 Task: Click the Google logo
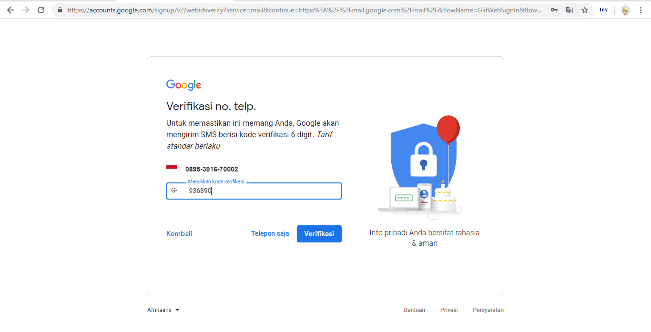tap(184, 85)
